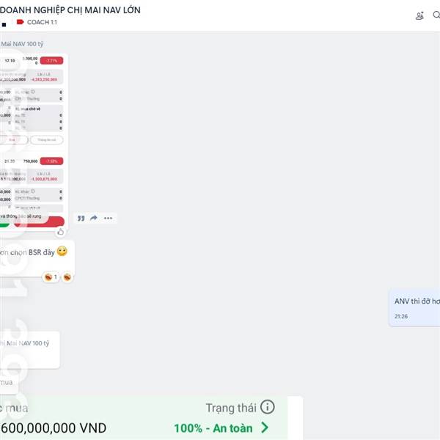Image resolution: width=440 pixels, height=440 pixels.
Task: Click the second emoji reaction bubble
Action: pyautogui.click(x=67, y=277)
